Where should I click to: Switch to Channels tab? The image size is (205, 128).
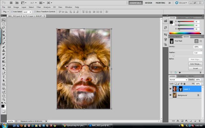182,76
